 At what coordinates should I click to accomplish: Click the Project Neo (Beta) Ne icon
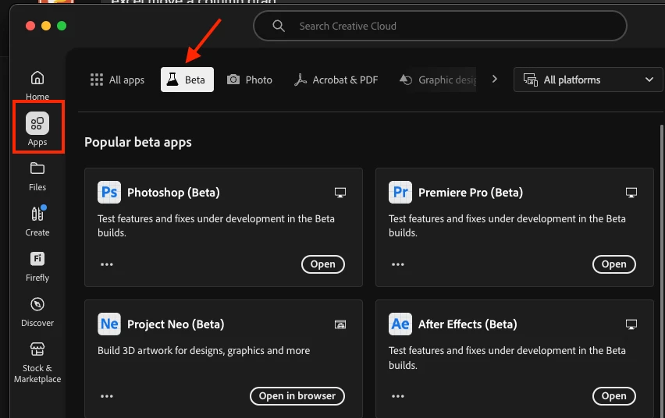point(109,324)
